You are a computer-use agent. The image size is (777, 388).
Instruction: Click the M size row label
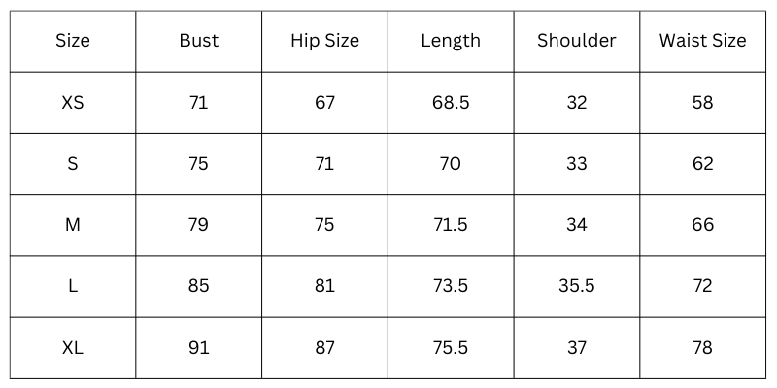pos(73,225)
